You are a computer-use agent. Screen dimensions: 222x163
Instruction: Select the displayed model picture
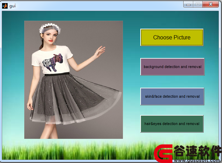pyautogui.click(x=73, y=80)
